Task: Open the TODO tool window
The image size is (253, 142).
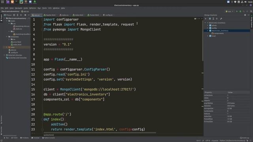Action: pyautogui.click(x=14, y=138)
